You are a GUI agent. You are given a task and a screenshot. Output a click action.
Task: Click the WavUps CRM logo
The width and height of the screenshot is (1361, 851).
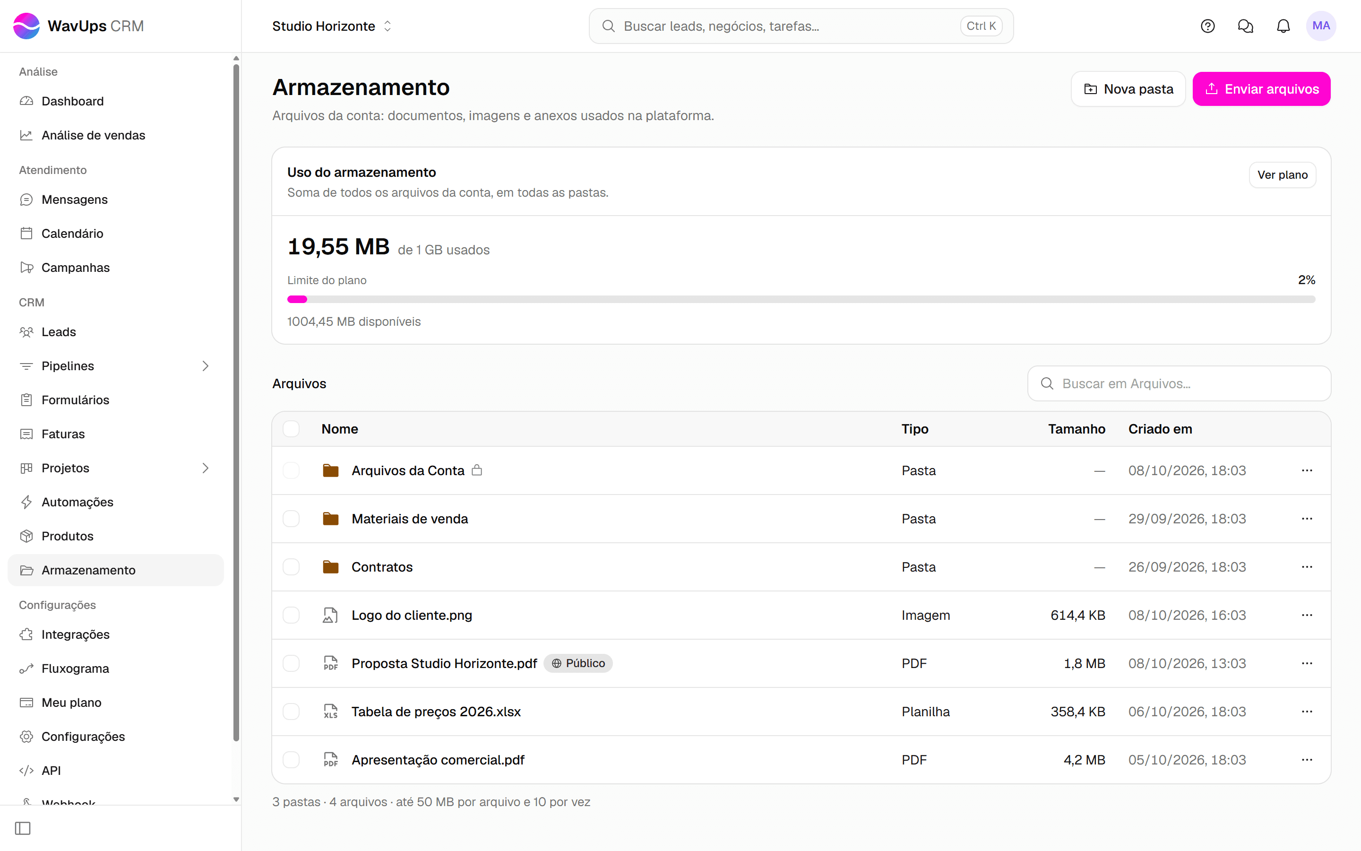(79, 26)
